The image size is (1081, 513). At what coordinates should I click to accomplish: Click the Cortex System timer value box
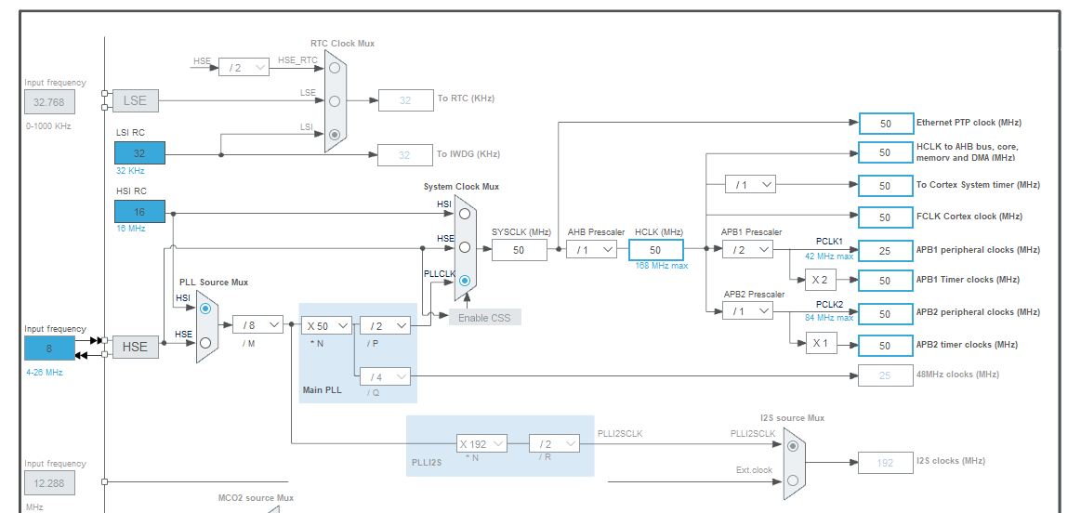coord(886,186)
